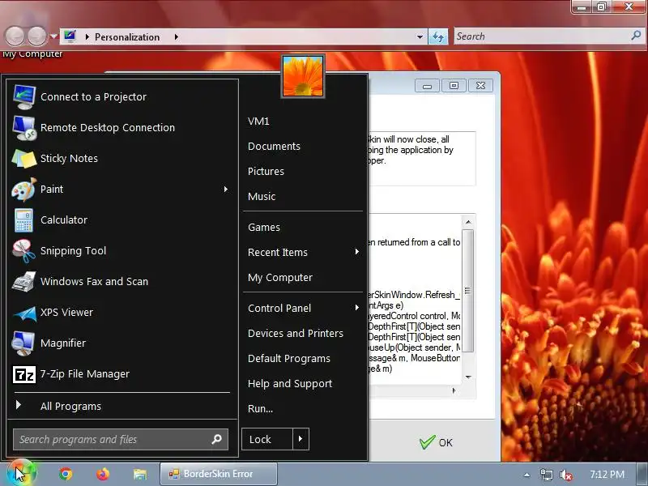Screen dimensions: 648x486
Task: Open Music from Start menu
Action: pos(262,196)
